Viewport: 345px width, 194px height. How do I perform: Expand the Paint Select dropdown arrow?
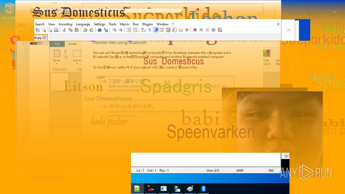pyautogui.click(x=77, y=64)
